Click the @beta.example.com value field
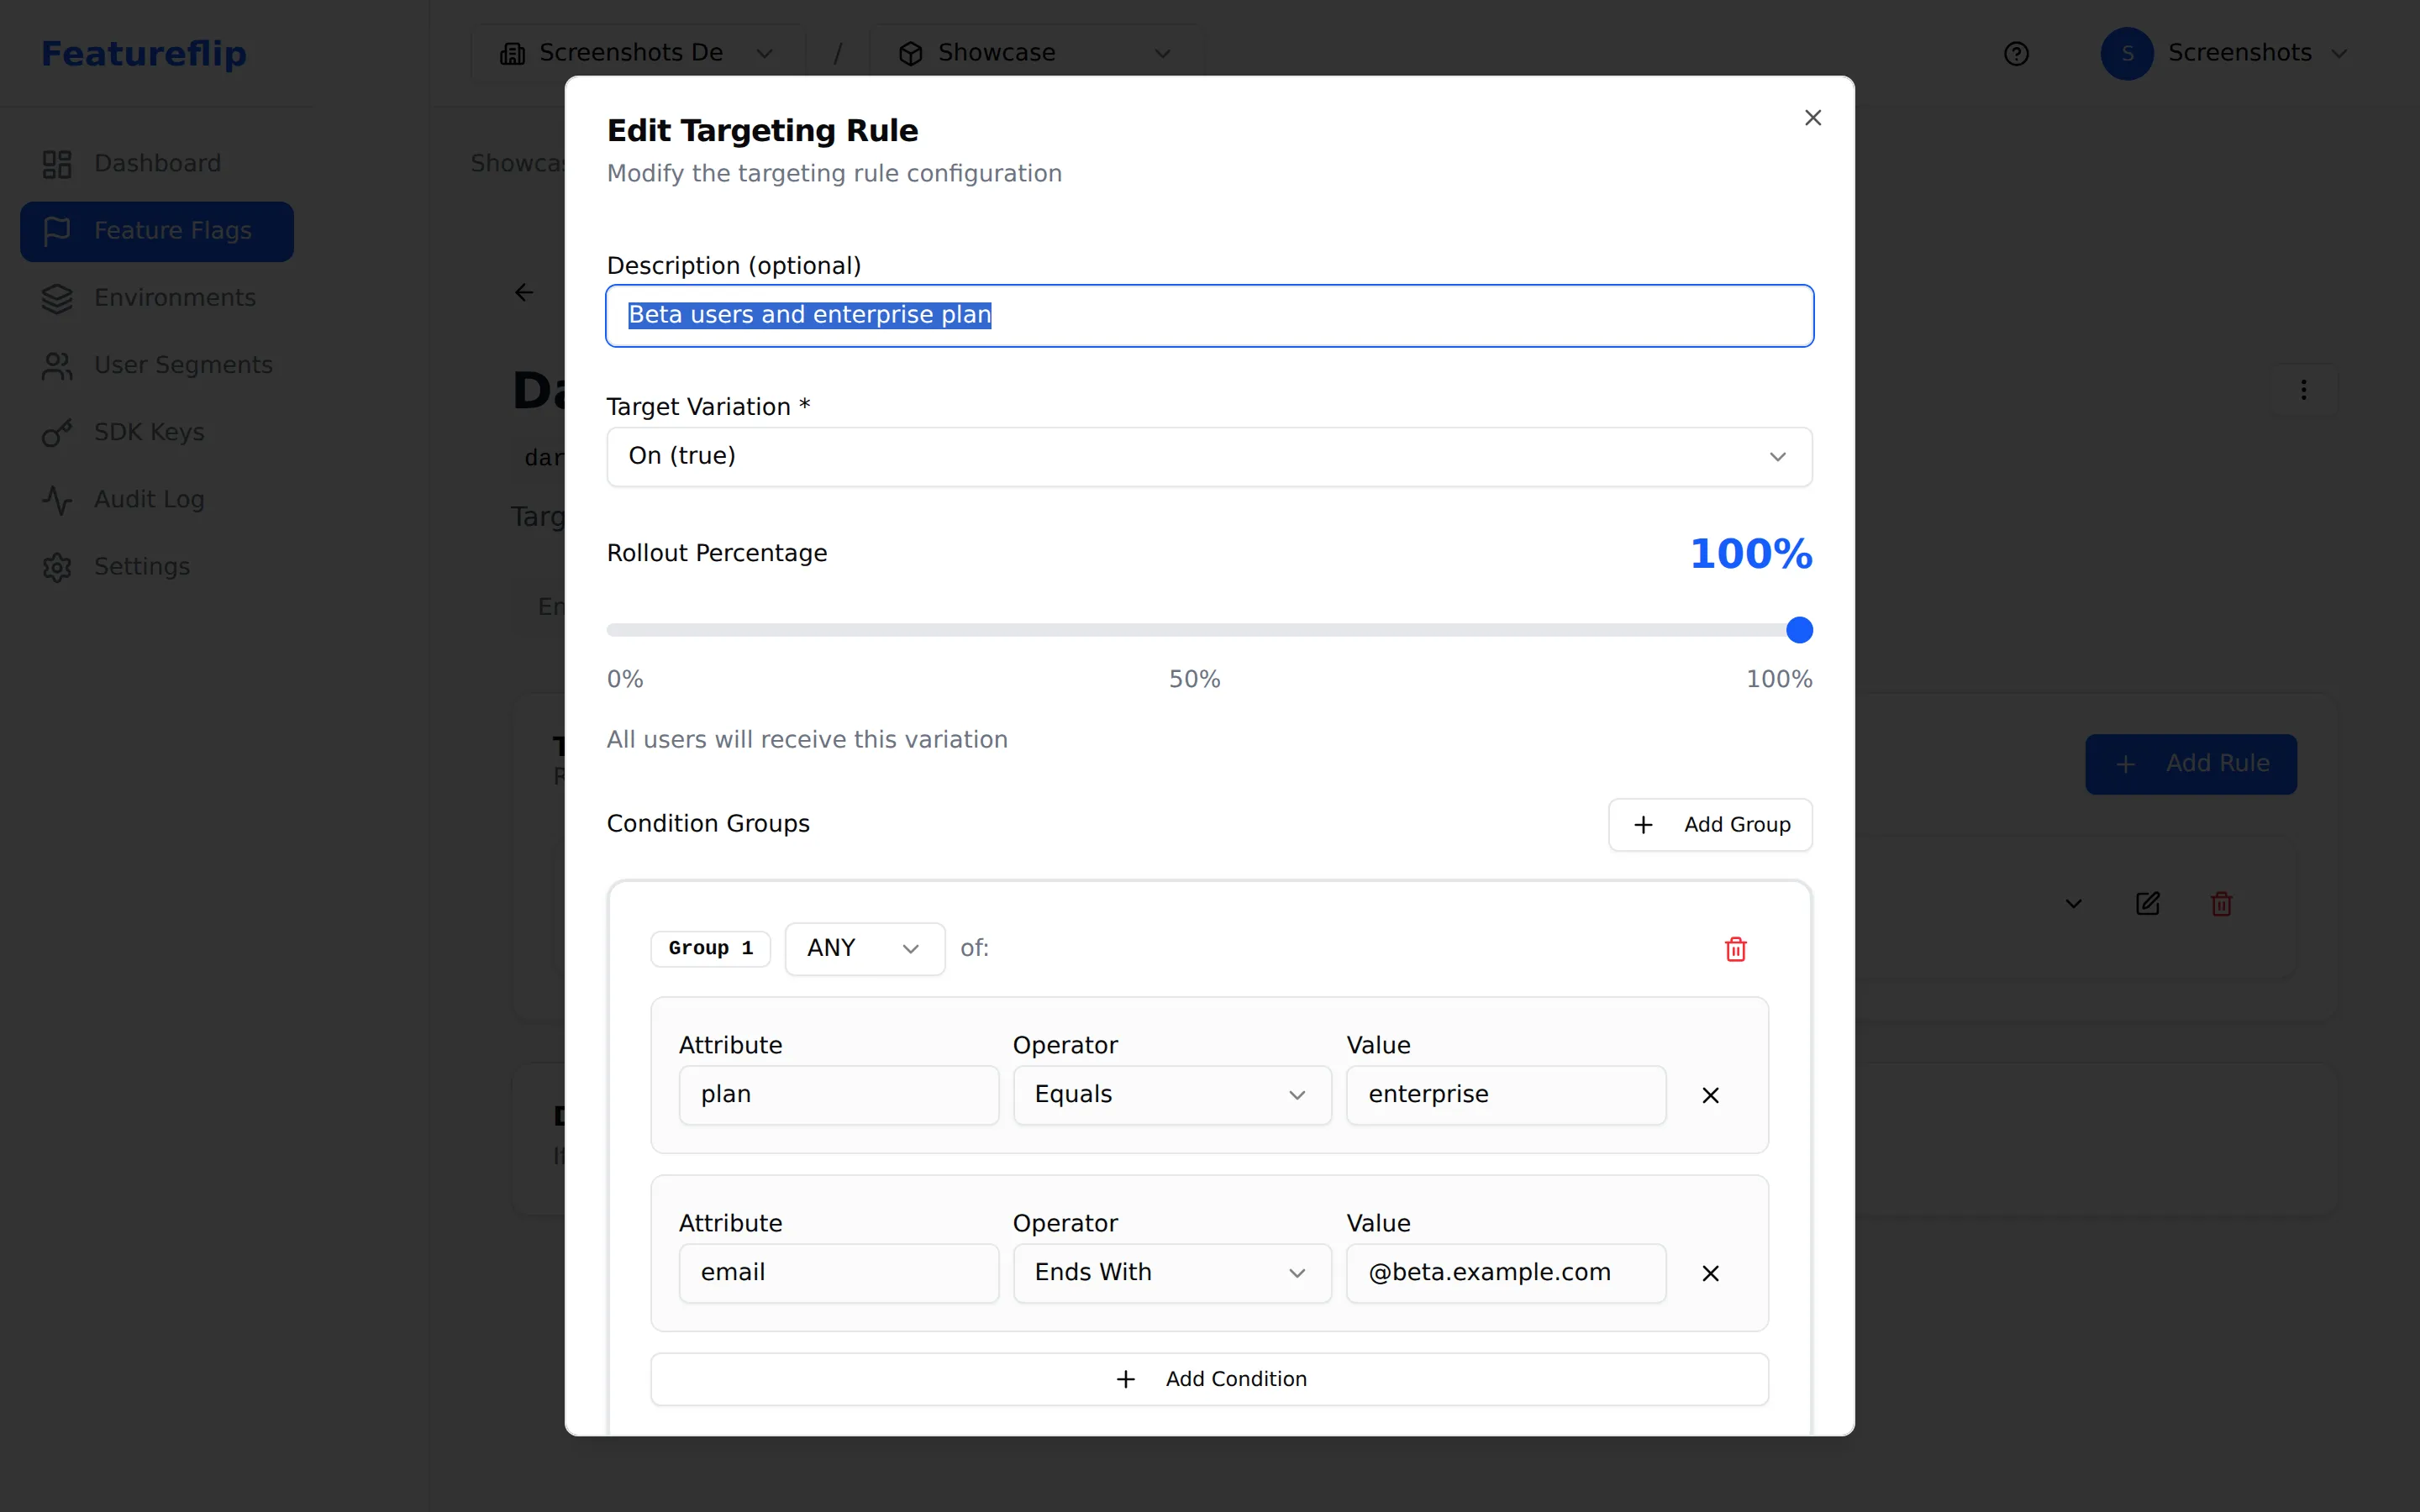 point(1506,1273)
